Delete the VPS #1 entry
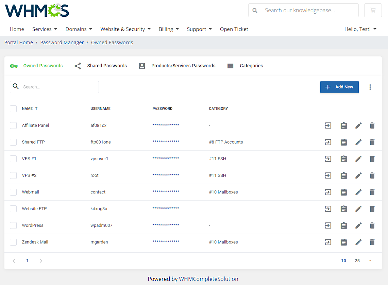The height and width of the screenshot is (285, 388). point(372,159)
